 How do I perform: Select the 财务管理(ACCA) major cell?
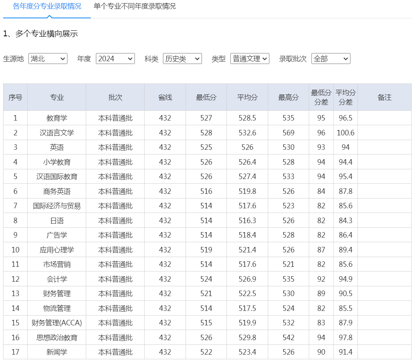tap(57, 323)
